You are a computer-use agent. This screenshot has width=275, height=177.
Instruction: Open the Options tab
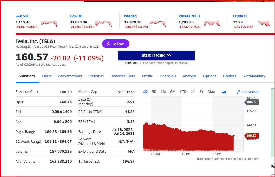(x=210, y=76)
